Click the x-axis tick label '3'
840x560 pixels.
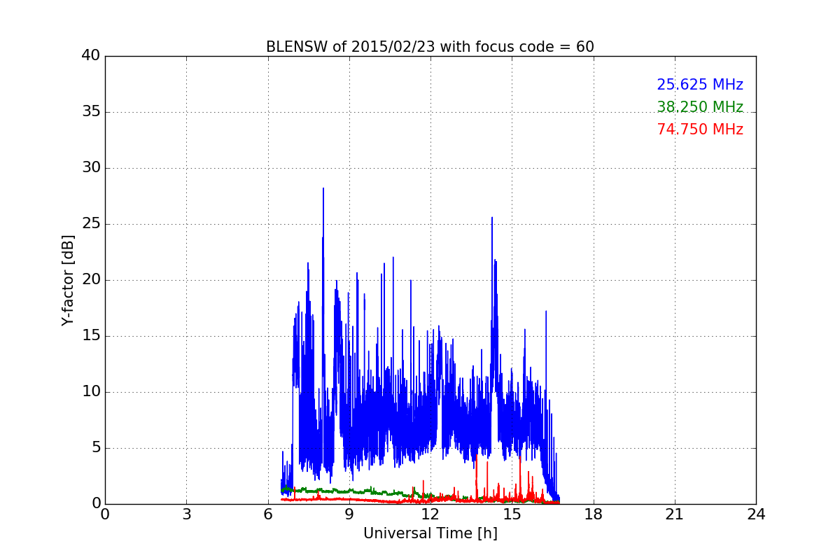(186, 514)
